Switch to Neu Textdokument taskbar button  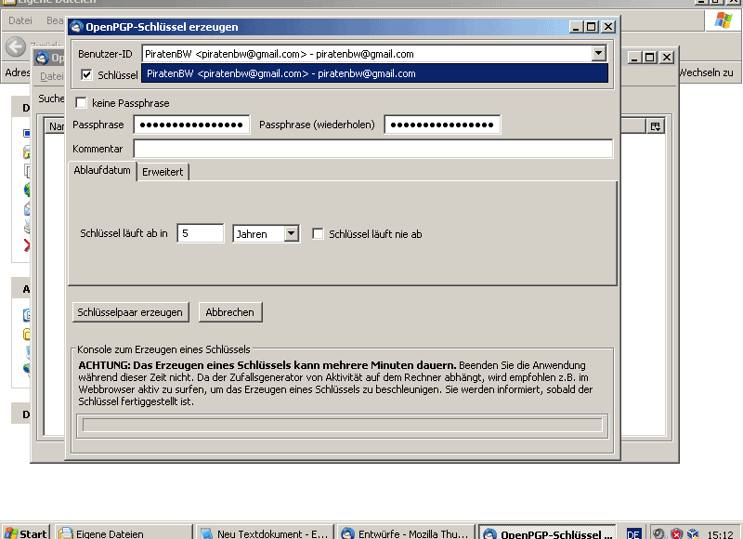coord(265,533)
